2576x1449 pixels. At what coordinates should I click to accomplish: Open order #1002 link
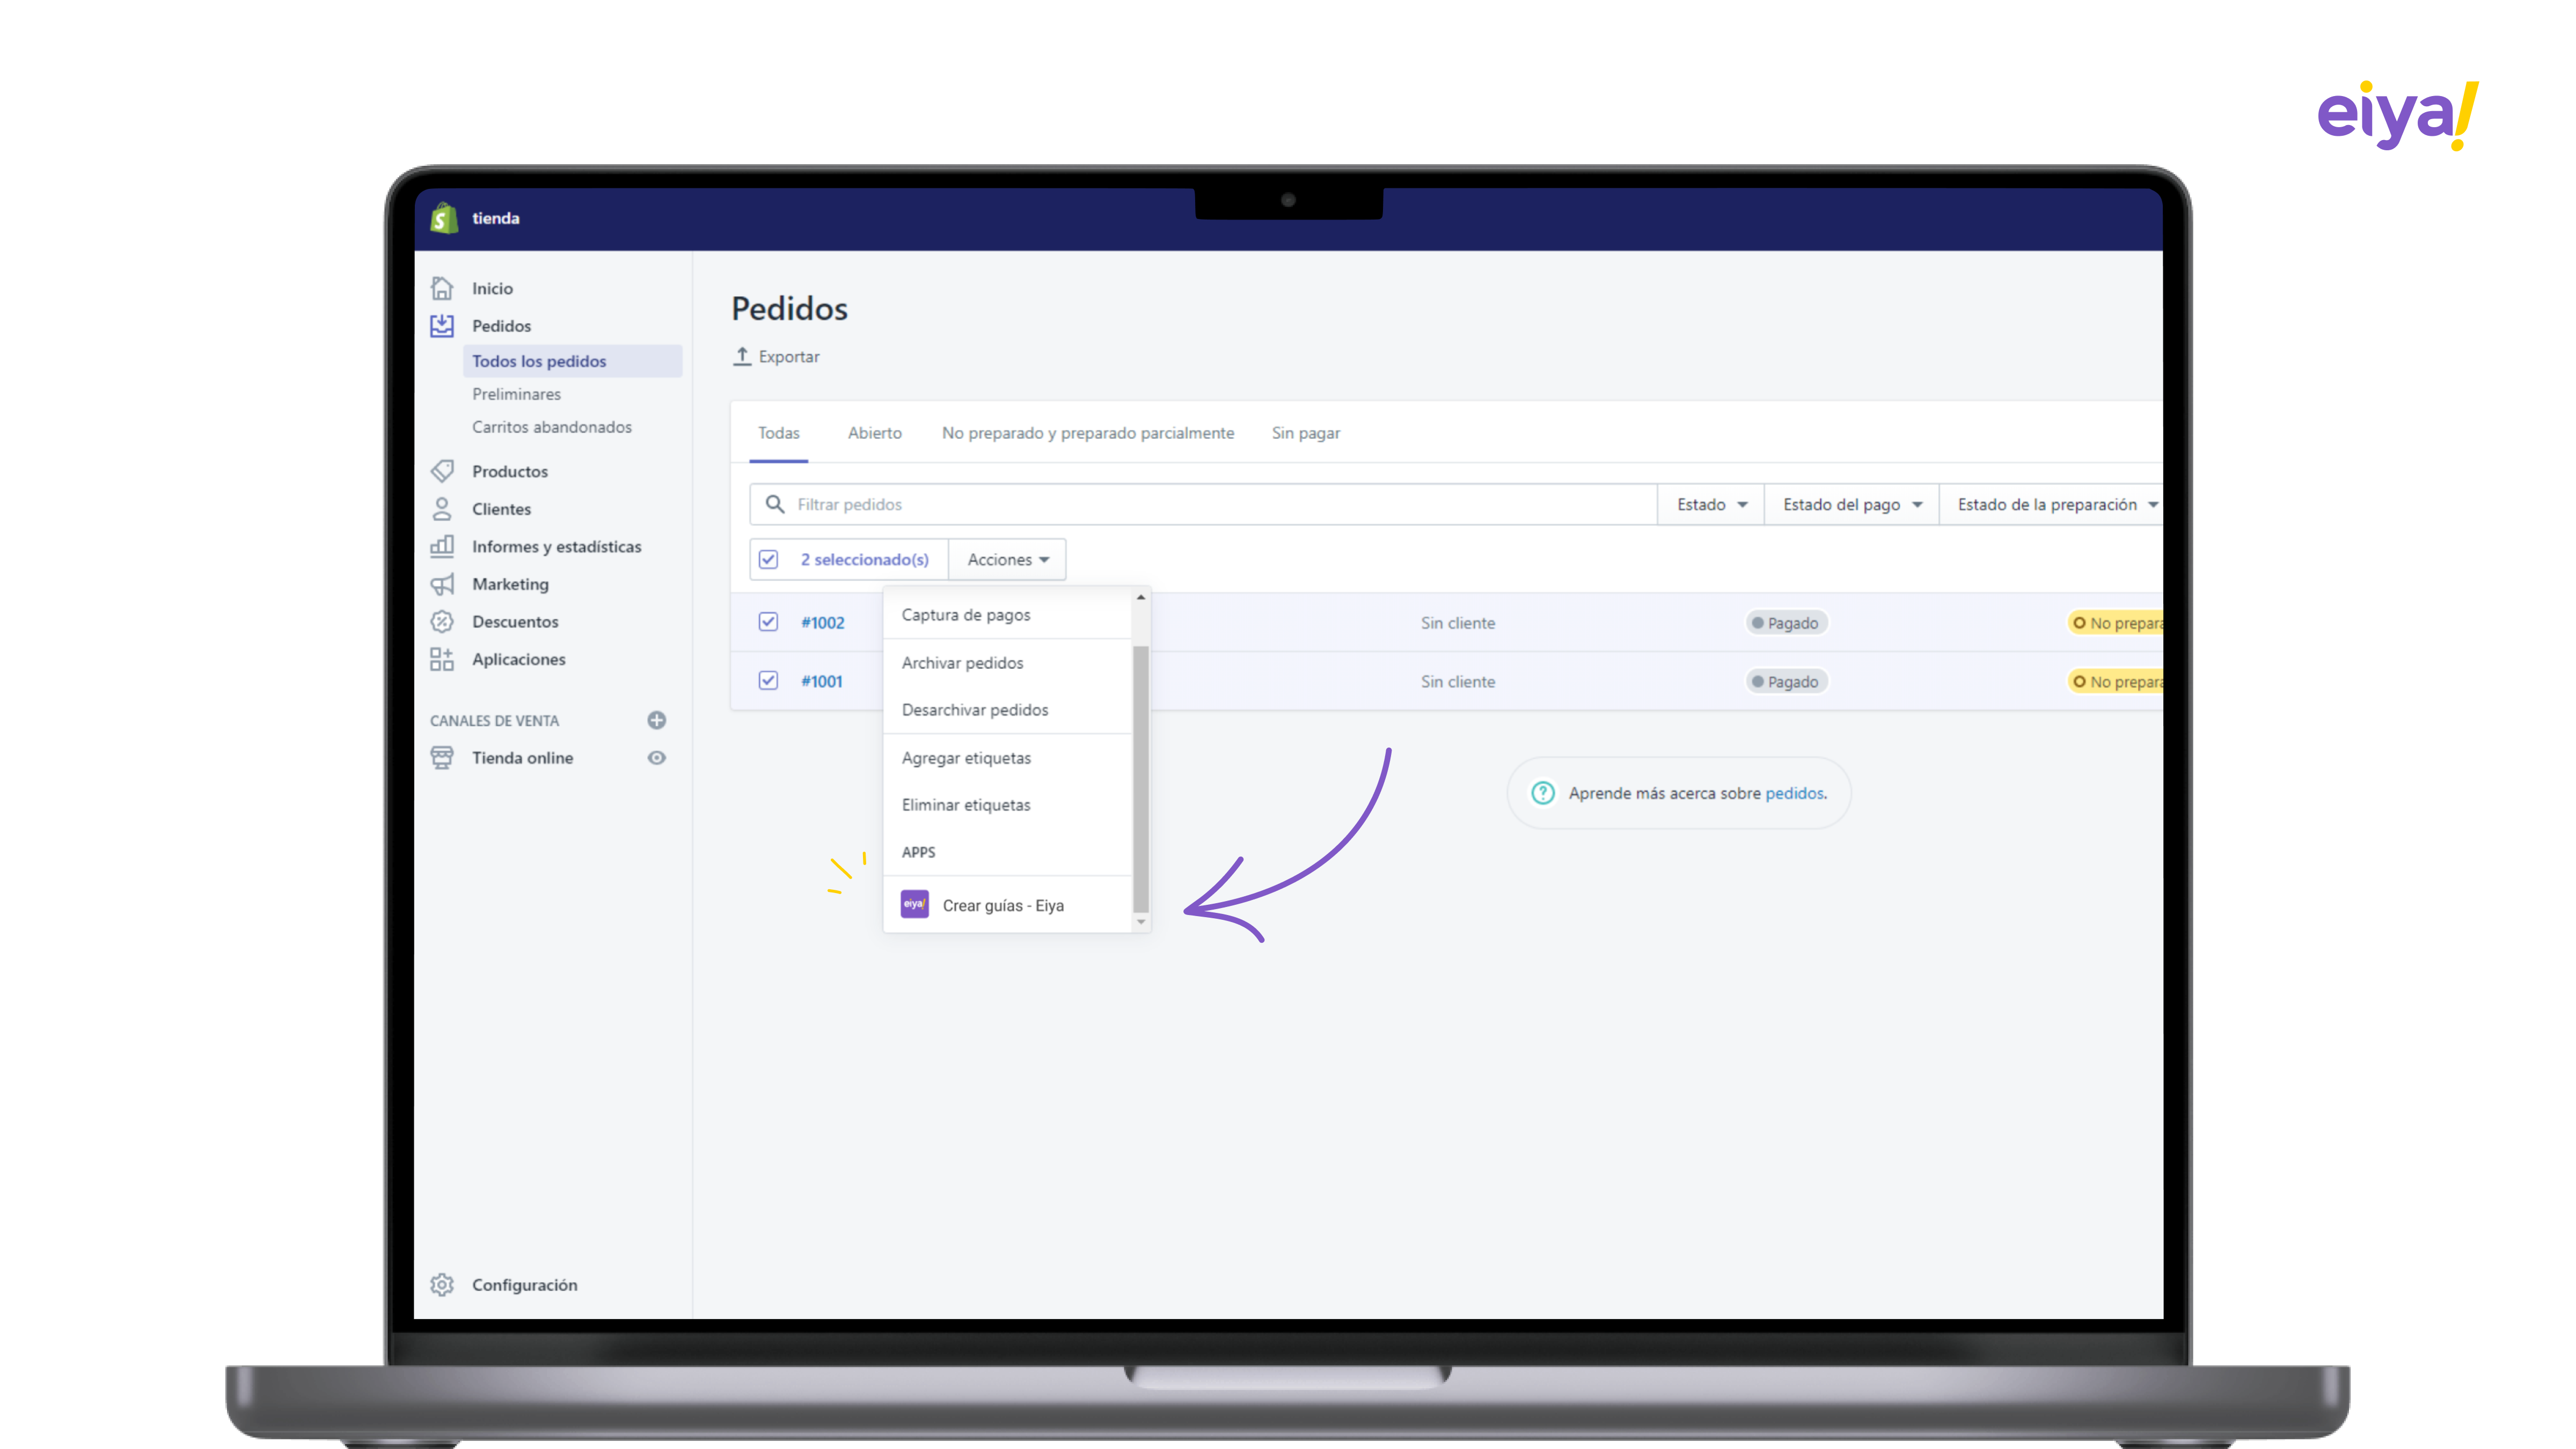pyautogui.click(x=823, y=622)
